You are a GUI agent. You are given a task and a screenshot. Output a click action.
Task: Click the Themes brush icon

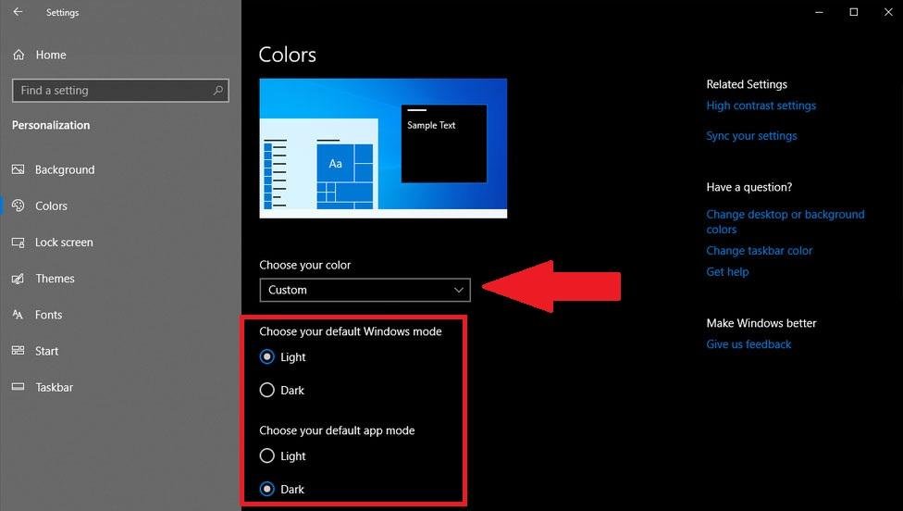[18, 279]
